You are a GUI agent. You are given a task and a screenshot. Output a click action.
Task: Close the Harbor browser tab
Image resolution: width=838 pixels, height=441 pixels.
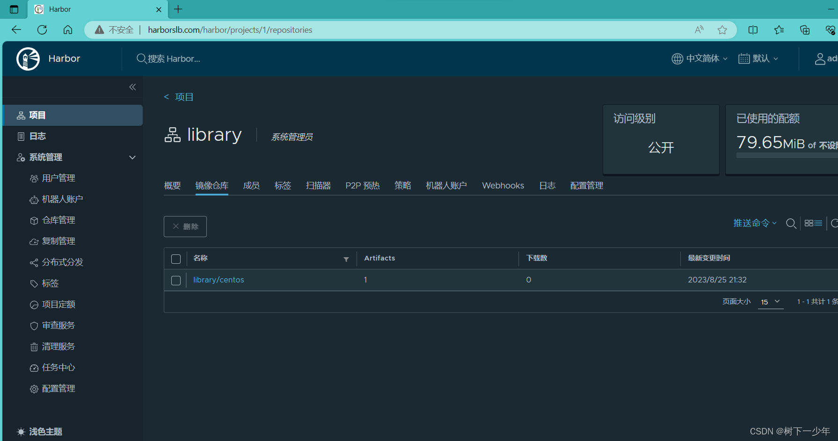point(159,9)
